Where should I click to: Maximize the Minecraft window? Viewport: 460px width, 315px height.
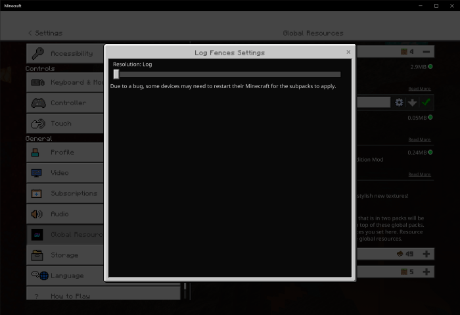coord(436,5)
